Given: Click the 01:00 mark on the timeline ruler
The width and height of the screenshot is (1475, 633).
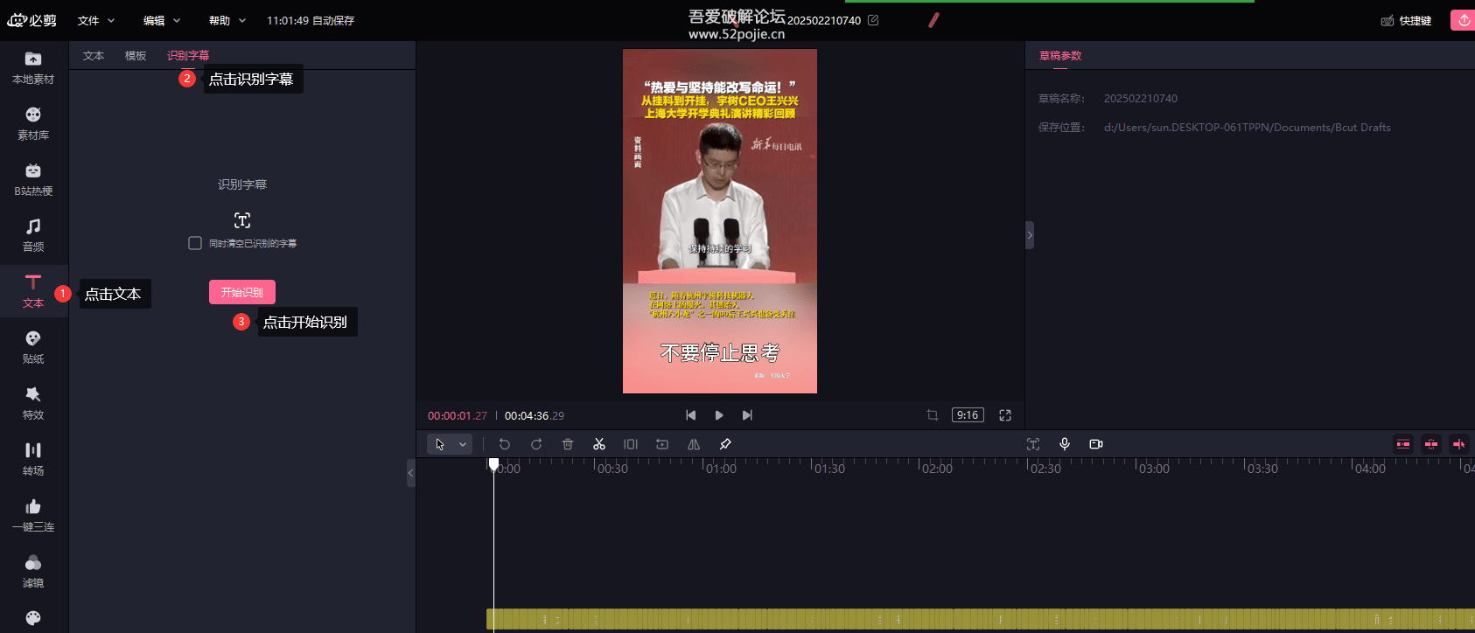Looking at the screenshot, I should (721, 469).
